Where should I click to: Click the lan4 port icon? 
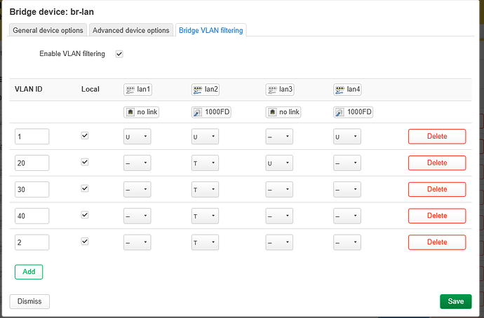pyautogui.click(x=340, y=90)
